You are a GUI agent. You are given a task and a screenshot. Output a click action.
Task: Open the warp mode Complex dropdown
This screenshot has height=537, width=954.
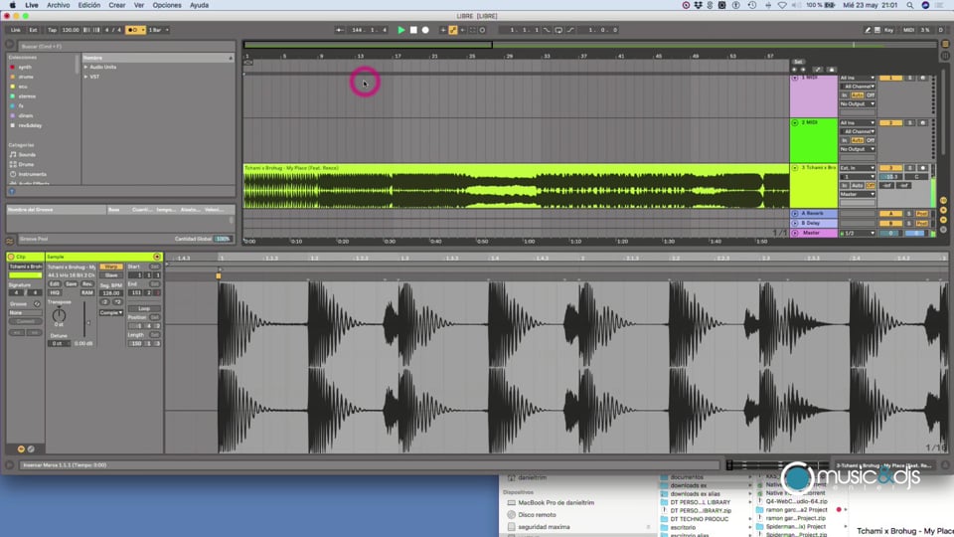110,313
